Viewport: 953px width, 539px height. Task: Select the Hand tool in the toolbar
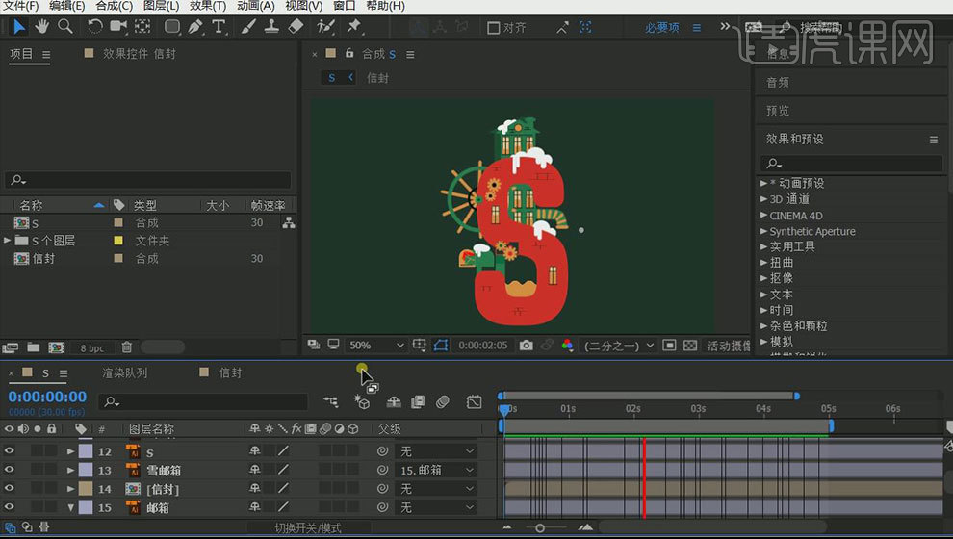click(x=42, y=26)
